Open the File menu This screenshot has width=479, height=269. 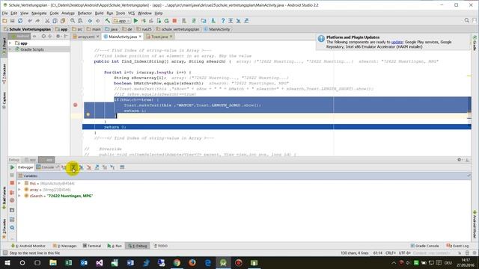(4, 13)
